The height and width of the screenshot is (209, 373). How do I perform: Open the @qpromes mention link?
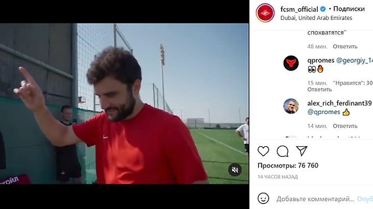point(324,112)
